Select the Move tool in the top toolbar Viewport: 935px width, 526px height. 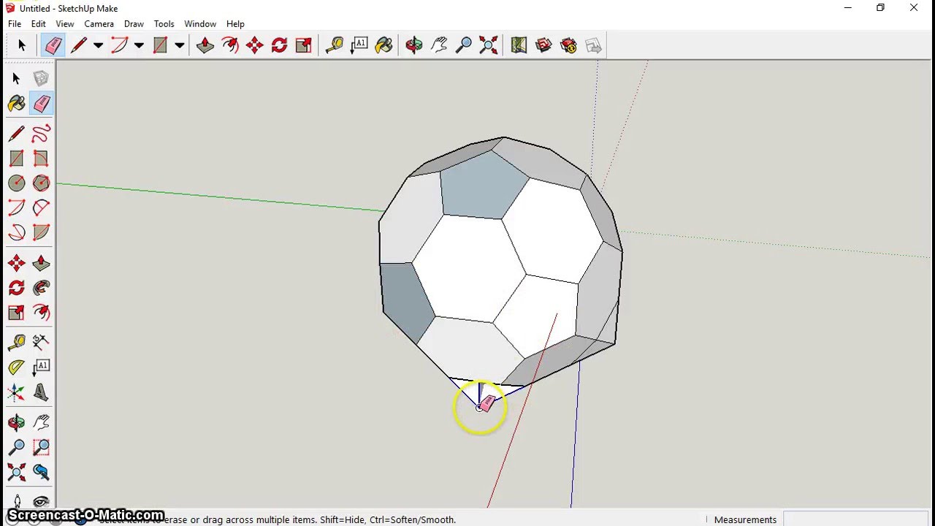[x=254, y=45]
